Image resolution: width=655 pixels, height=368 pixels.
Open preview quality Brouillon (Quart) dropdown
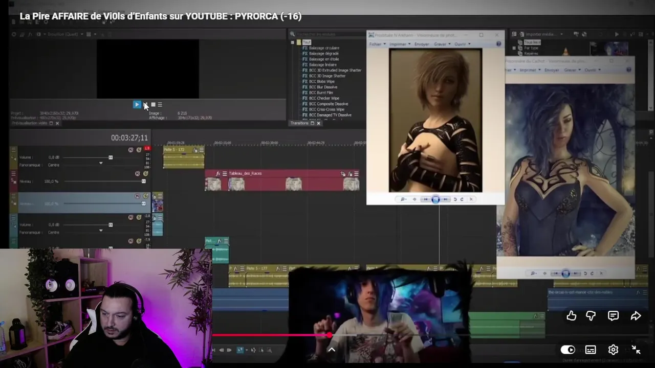click(x=65, y=34)
